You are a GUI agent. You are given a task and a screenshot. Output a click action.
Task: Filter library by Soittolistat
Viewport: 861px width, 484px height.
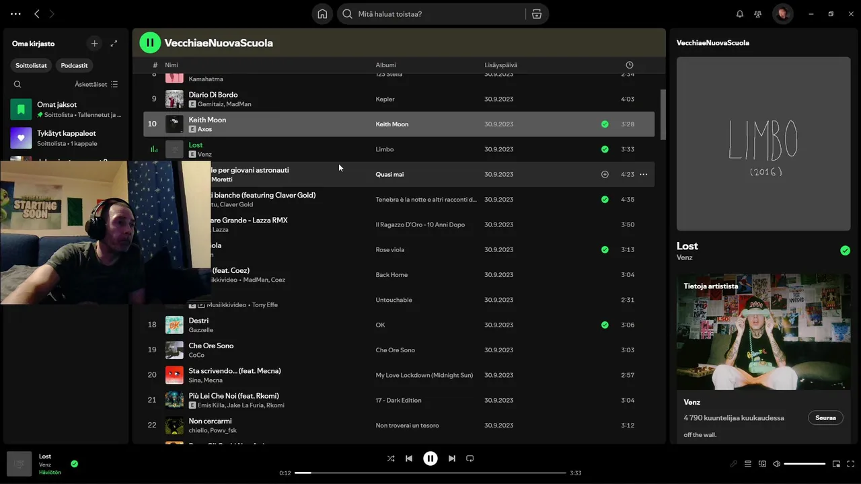[x=32, y=65]
